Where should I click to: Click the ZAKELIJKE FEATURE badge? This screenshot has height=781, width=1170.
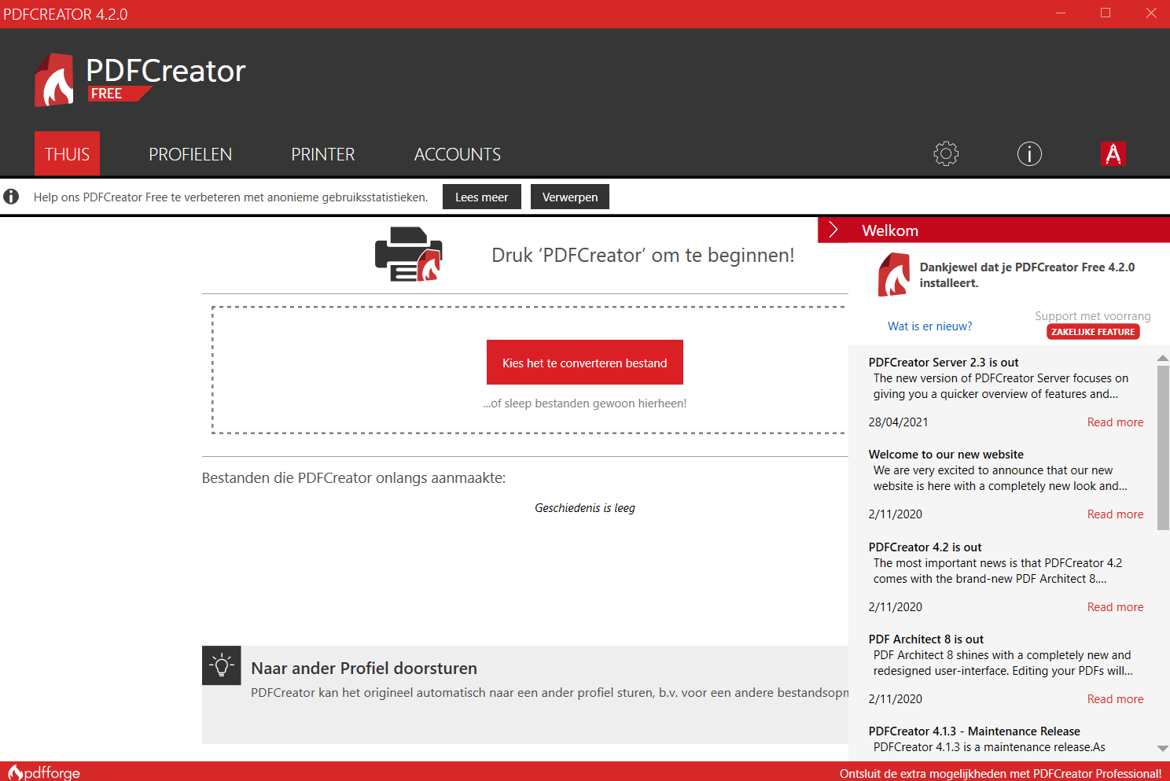pyautogui.click(x=1093, y=332)
